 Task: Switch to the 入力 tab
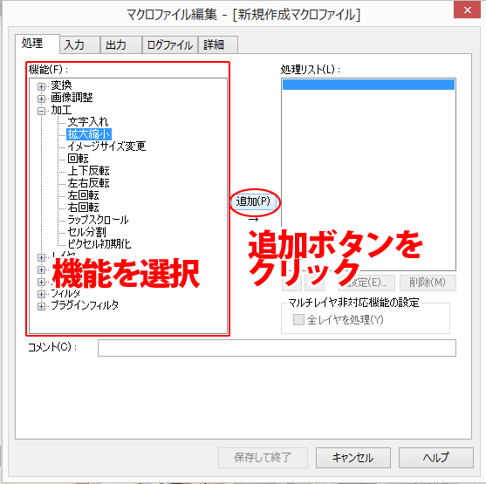coord(79,45)
